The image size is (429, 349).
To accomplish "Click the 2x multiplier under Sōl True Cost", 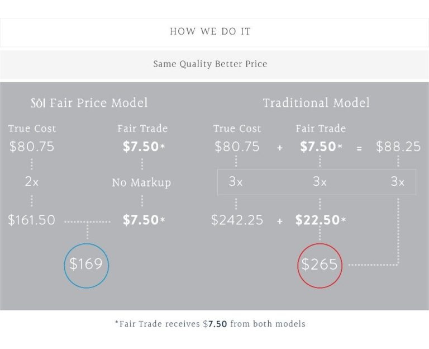I will (x=32, y=181).
